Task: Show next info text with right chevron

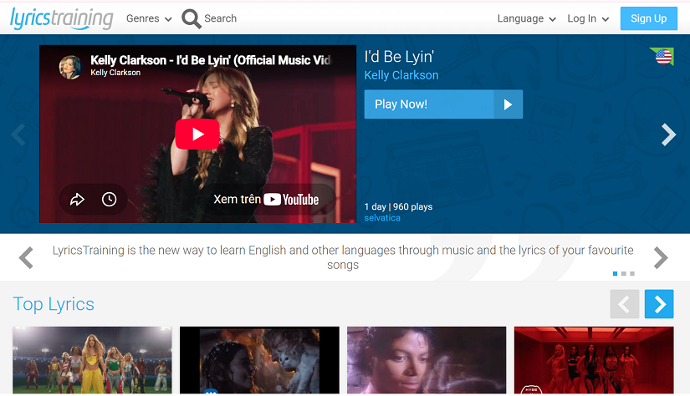Action: [x=661, y=257]
